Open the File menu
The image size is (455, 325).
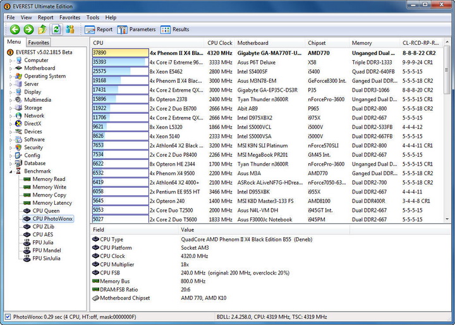[11, 18]
